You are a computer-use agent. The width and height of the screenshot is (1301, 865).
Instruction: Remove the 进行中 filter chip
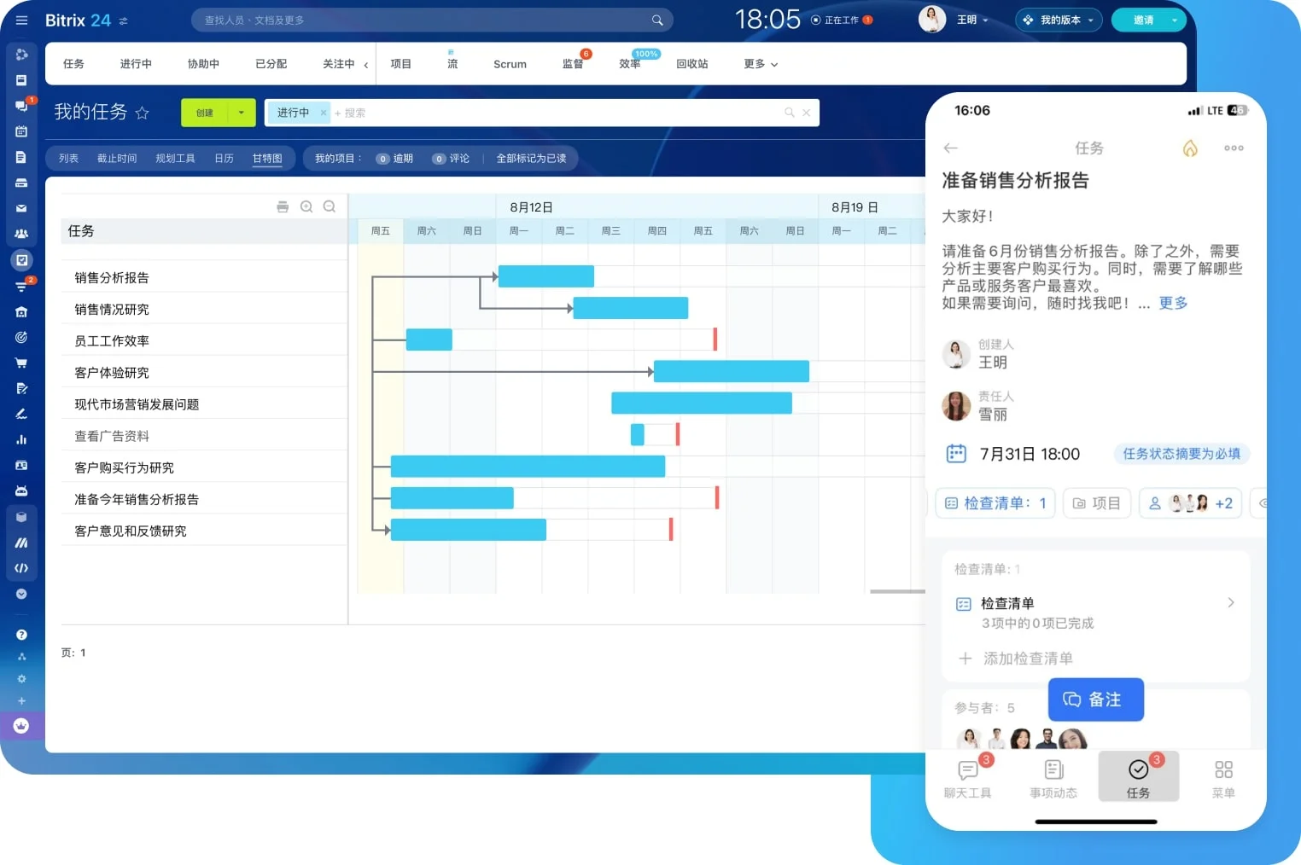324,113
